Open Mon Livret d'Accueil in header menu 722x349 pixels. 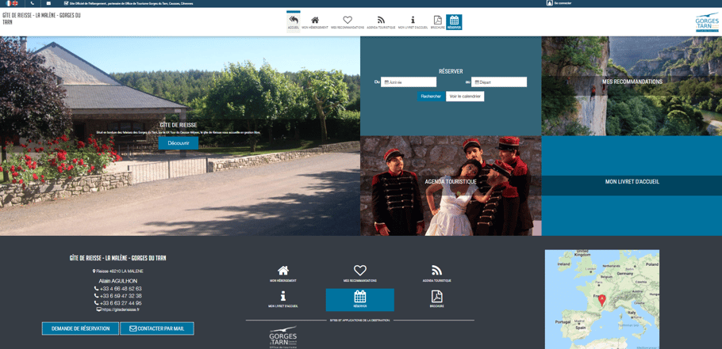413,22
